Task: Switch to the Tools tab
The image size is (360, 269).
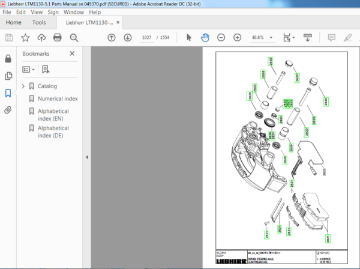Action: 39,22
